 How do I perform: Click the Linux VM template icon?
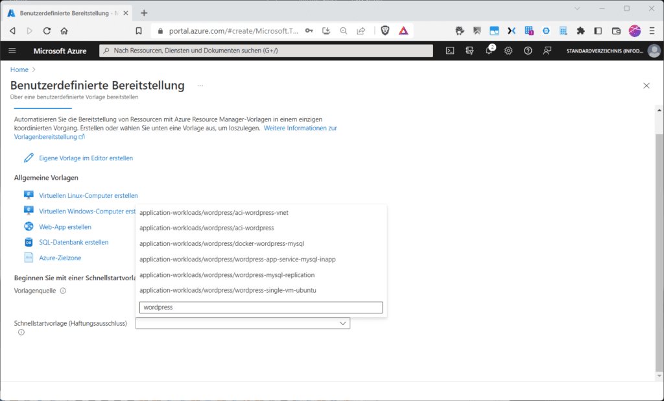click(x=29, y=195)
